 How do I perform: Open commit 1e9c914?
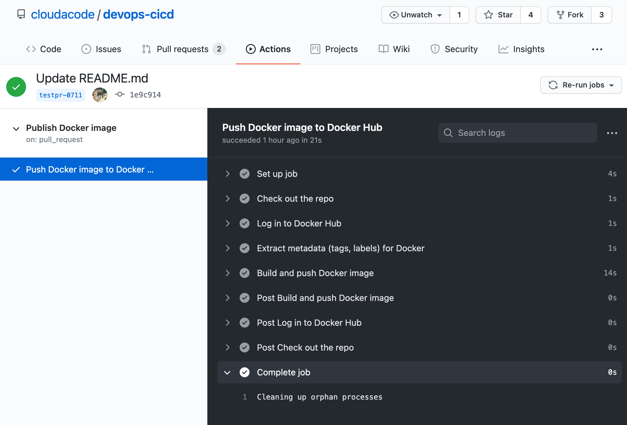[145, 95]
